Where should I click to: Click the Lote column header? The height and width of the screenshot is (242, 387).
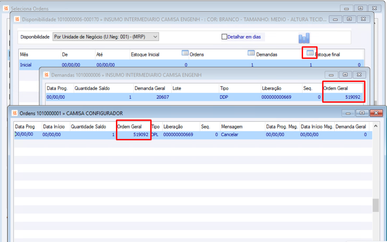pos(177,88)
